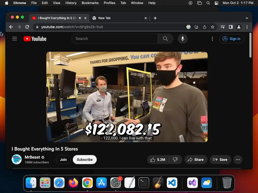The width and height of the screenshot is (258, 193).
Task: Subscribe to MrBeast channel
Action: click(x=85, y=160)
